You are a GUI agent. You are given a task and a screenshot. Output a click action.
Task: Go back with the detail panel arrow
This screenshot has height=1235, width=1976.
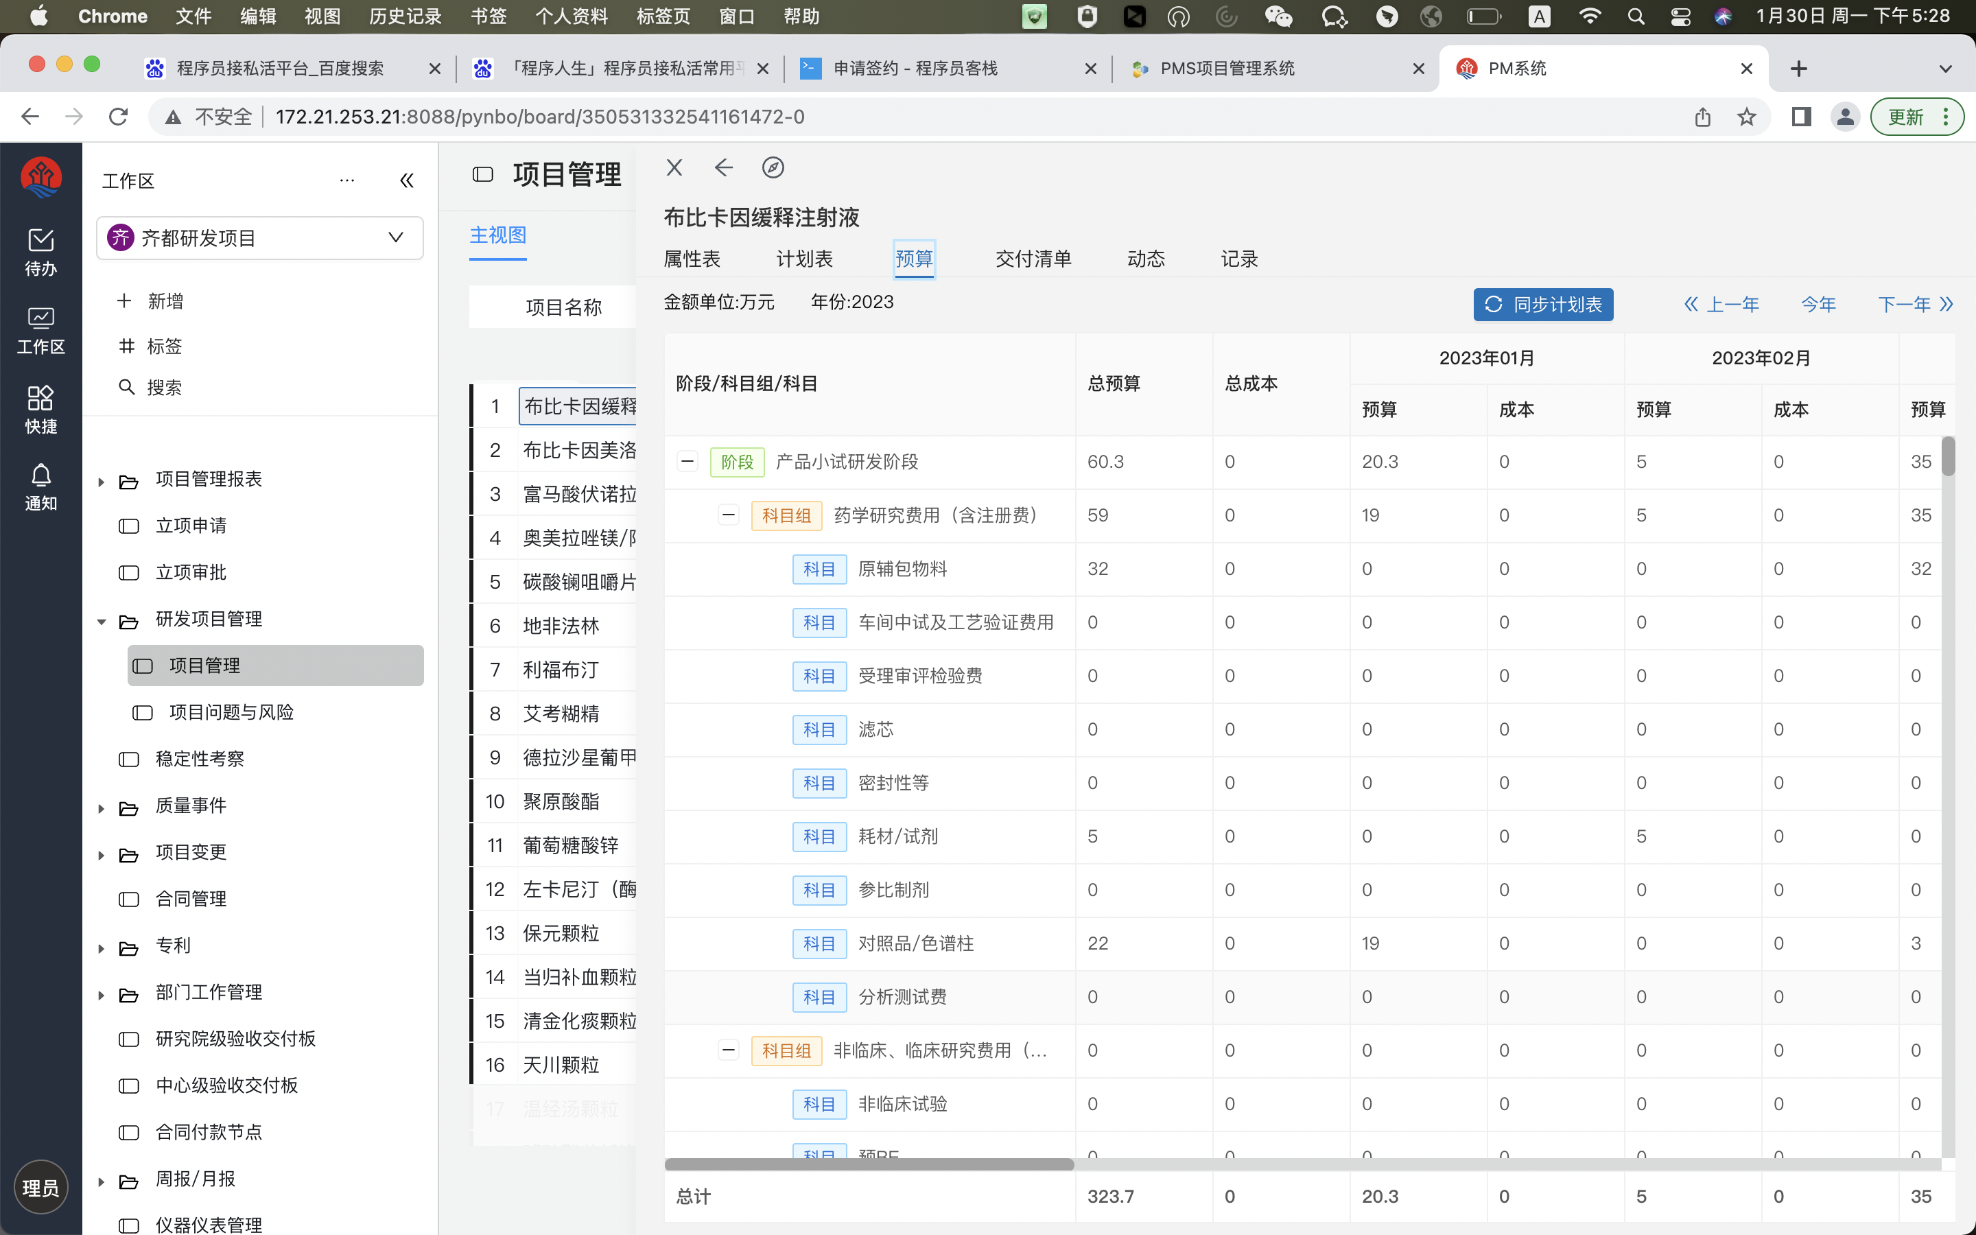(723, 167)
